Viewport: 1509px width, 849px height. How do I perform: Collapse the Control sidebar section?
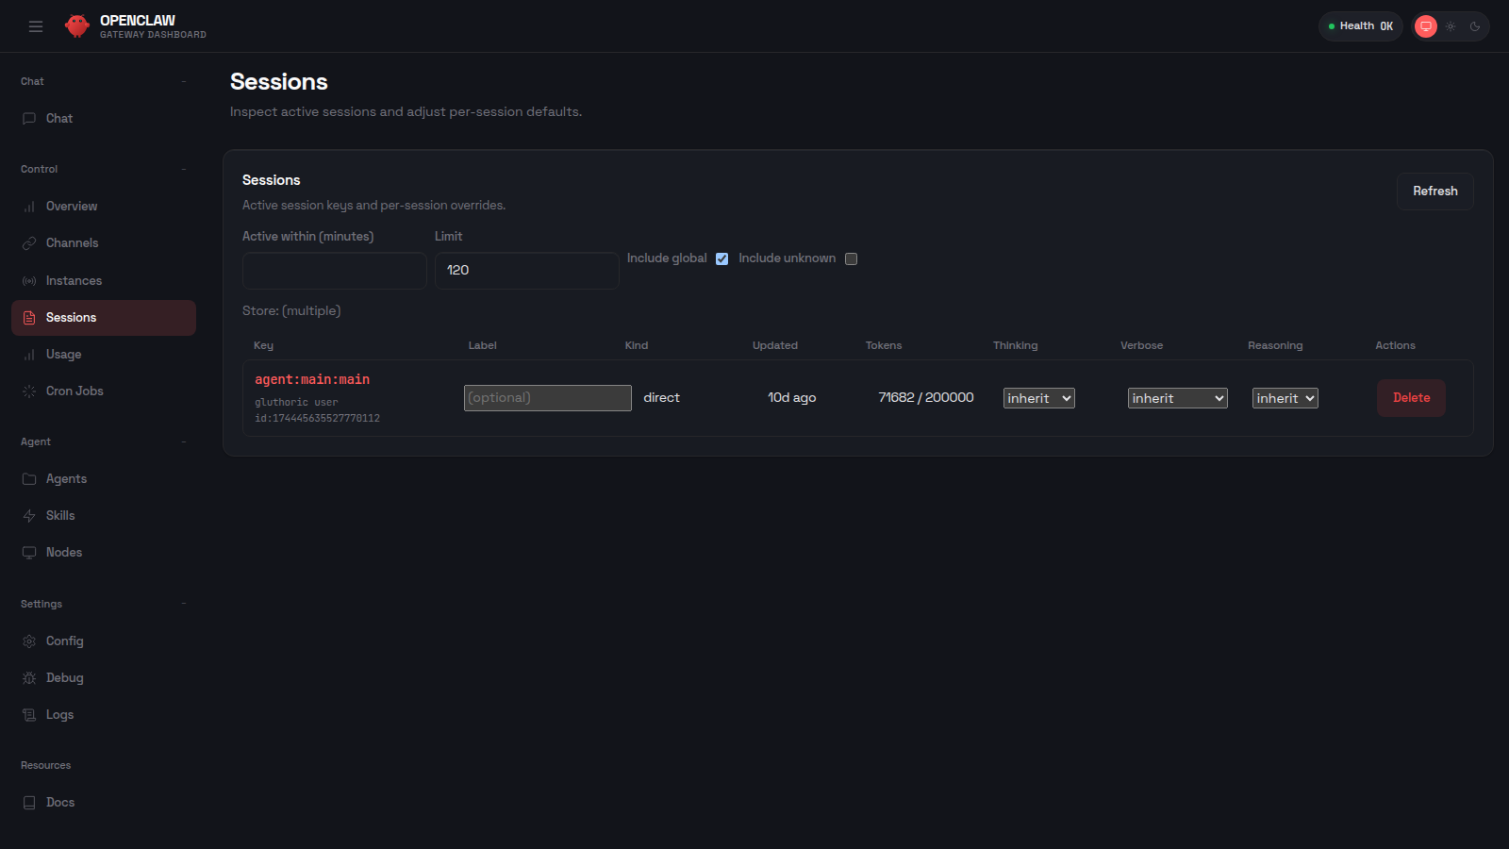183,169
